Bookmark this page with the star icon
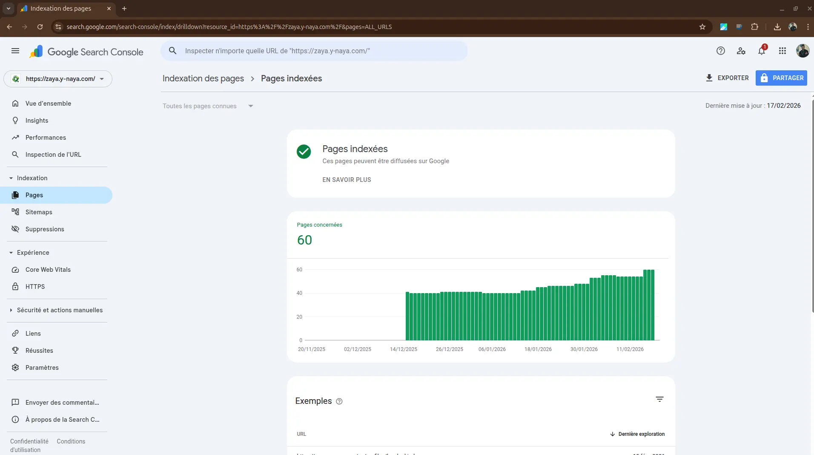This screenshot has height=455, width=814. pyautogui.click(x=702, y=27)
